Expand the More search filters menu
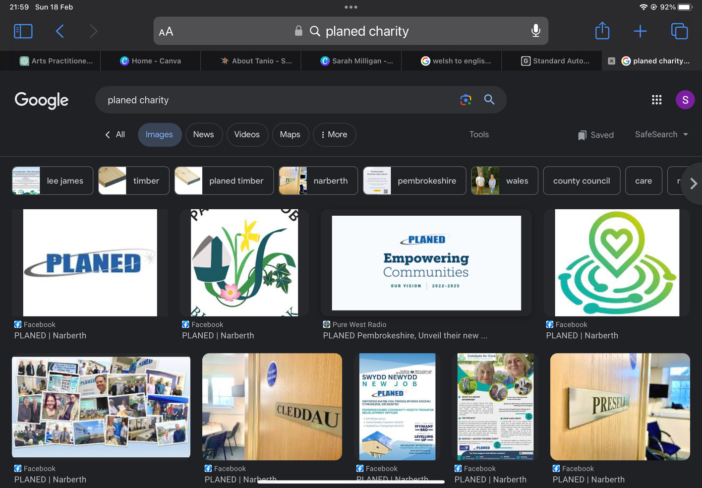Image resolution: width=702 pixels, height=488 pixels. coord(334,134)
